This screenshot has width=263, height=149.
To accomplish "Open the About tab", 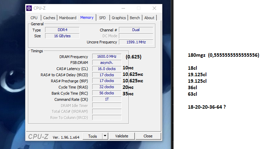I will coord(149,18).
